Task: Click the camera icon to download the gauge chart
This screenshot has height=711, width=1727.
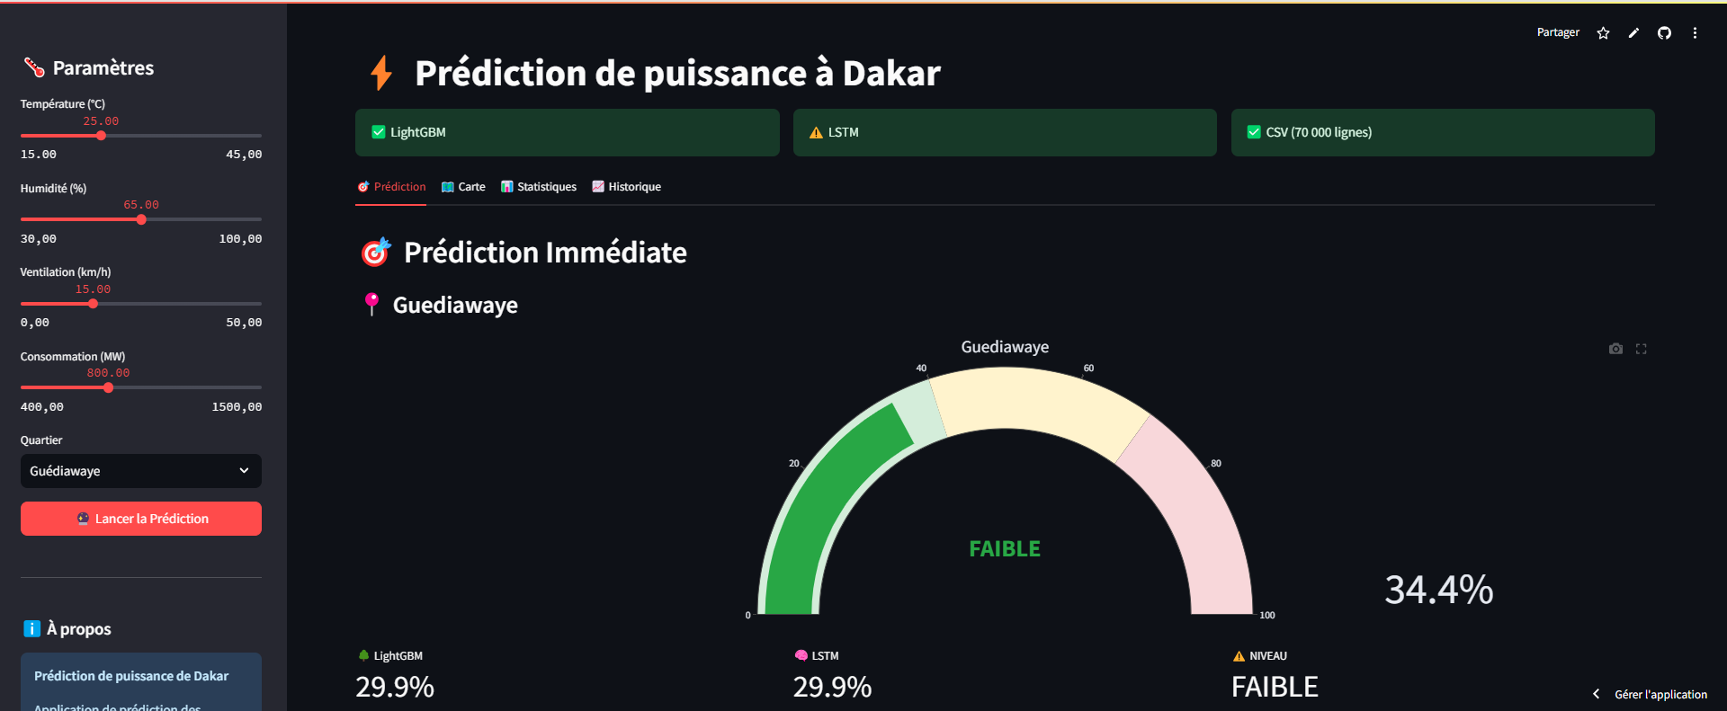Action: coord(1615,349)
